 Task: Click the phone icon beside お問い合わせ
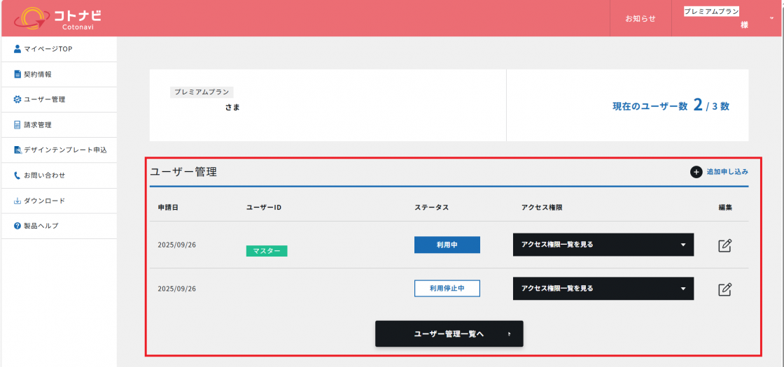(x=17, y=175)
